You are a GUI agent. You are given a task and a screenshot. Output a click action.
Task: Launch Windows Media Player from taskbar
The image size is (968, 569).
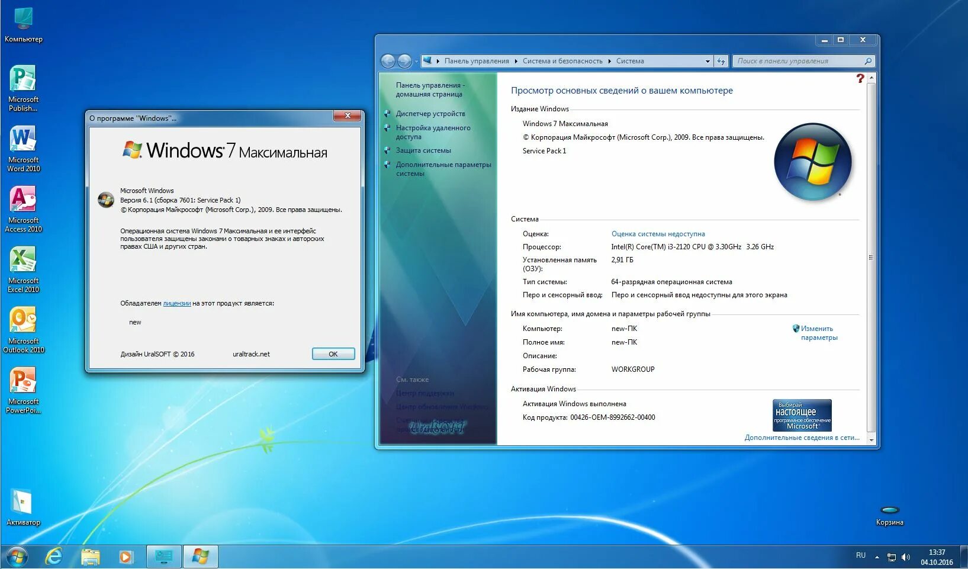[126, 557]
